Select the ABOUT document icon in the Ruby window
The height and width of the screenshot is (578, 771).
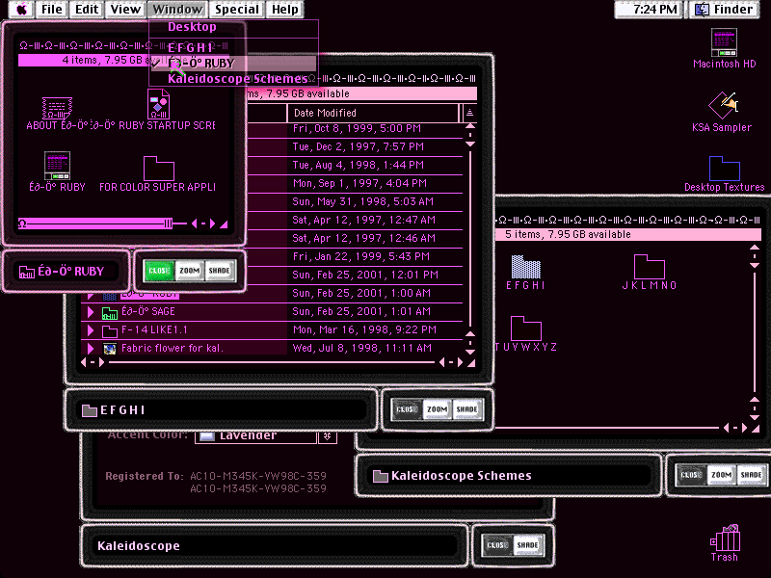click(x=57, y=108)
